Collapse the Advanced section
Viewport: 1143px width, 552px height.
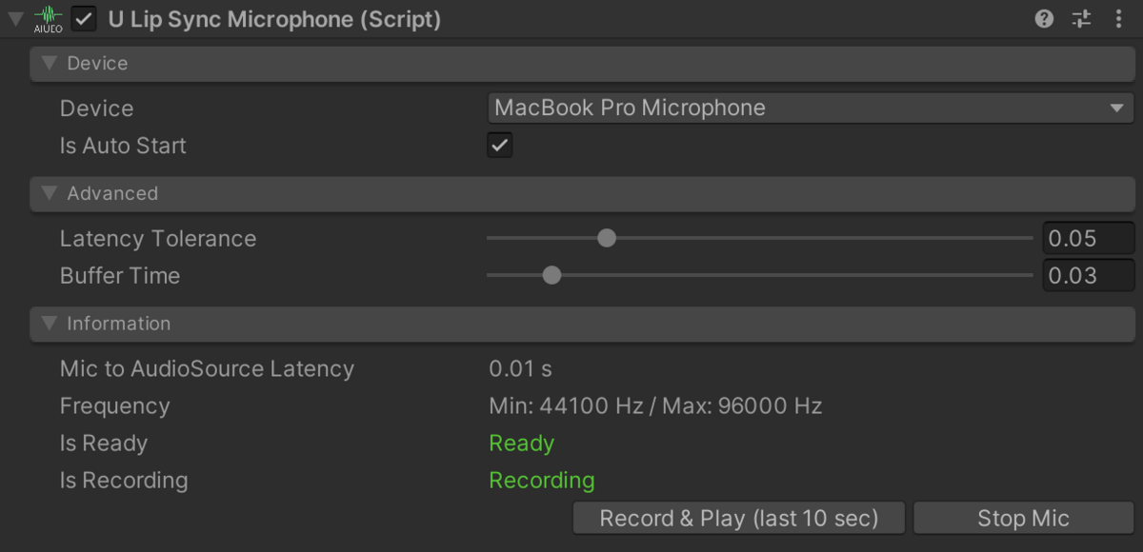(x=50, y=194)
